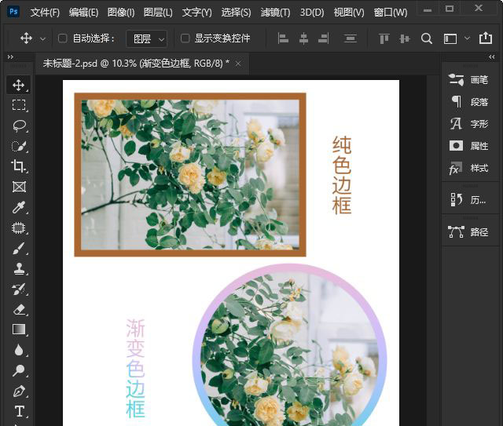Open the 图层 auto-select dropdown
The image size is (503, 426).
tap(147, 38)
